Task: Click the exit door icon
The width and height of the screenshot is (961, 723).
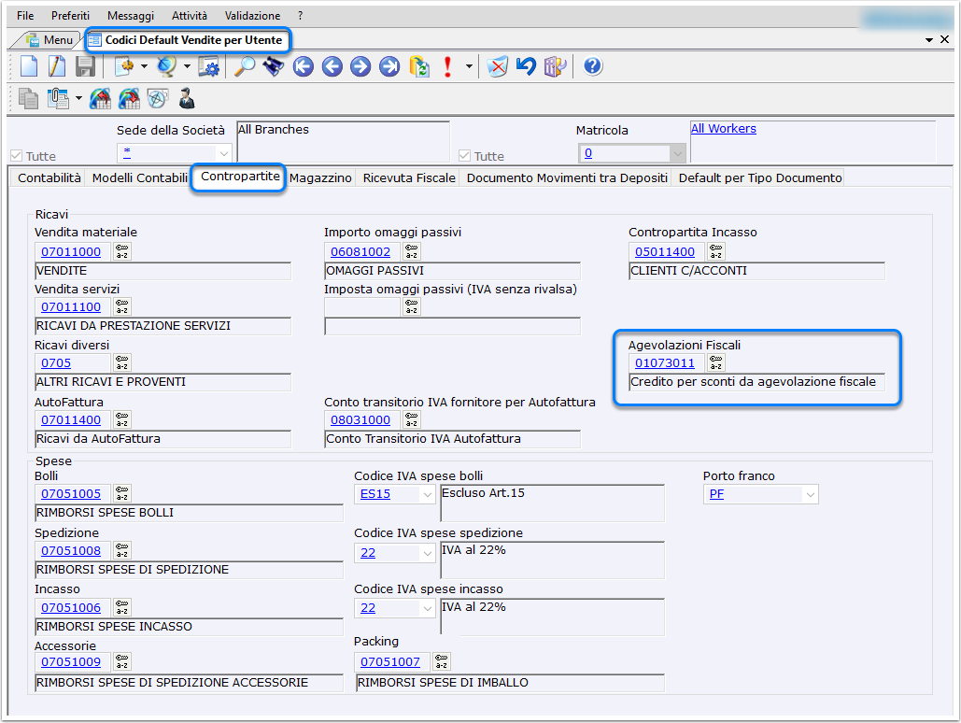Action: pos(556,65)
